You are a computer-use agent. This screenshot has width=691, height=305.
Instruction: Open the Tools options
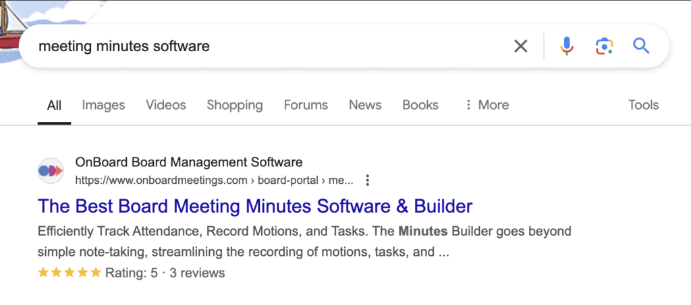[x=643, y=105]
